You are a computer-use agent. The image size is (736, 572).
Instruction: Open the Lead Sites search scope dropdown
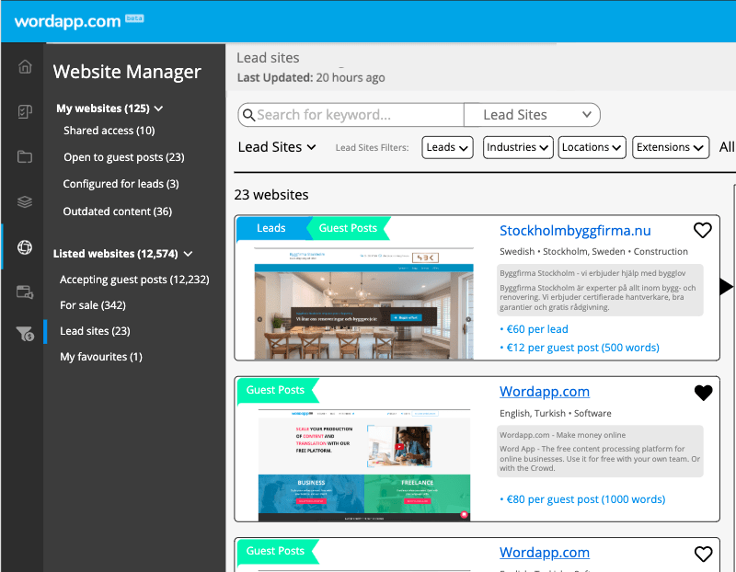532,115
